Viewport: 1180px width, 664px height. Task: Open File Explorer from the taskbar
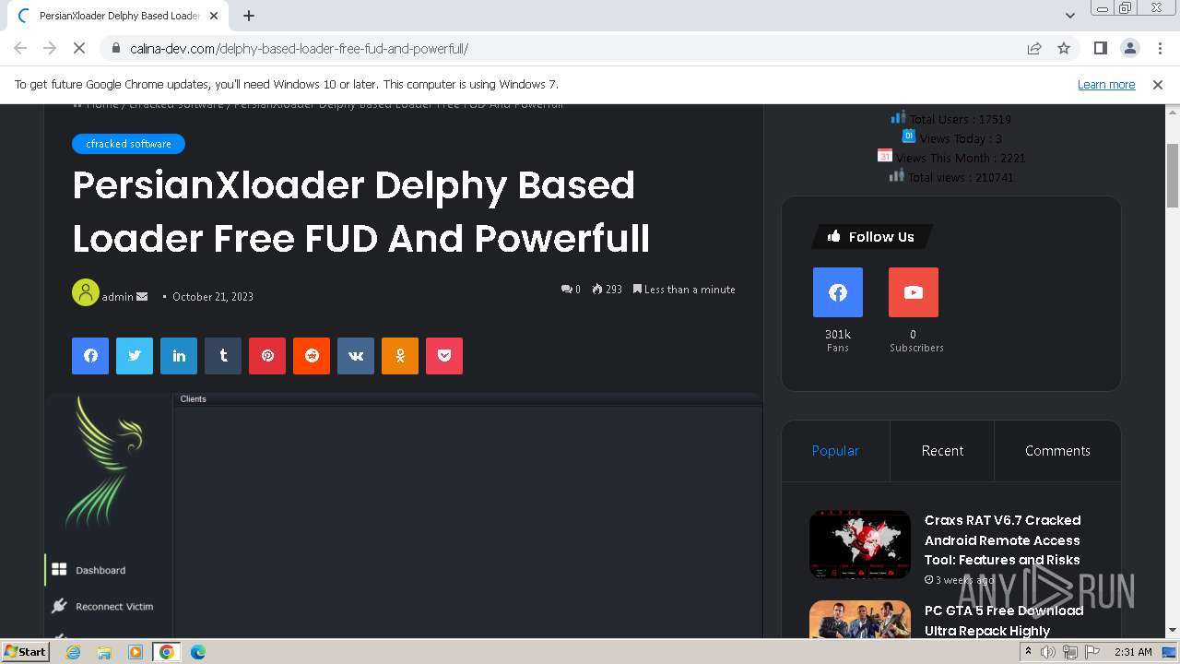click(104, 652)
